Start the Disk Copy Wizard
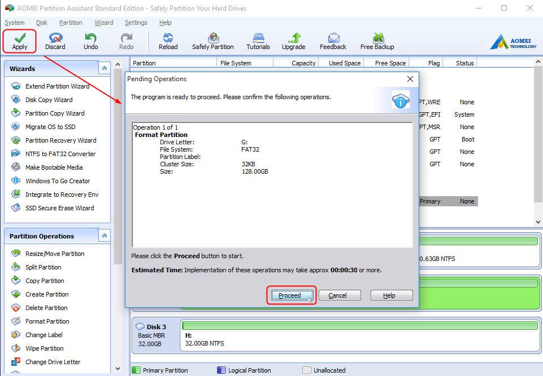 click(x=42, y=100)
